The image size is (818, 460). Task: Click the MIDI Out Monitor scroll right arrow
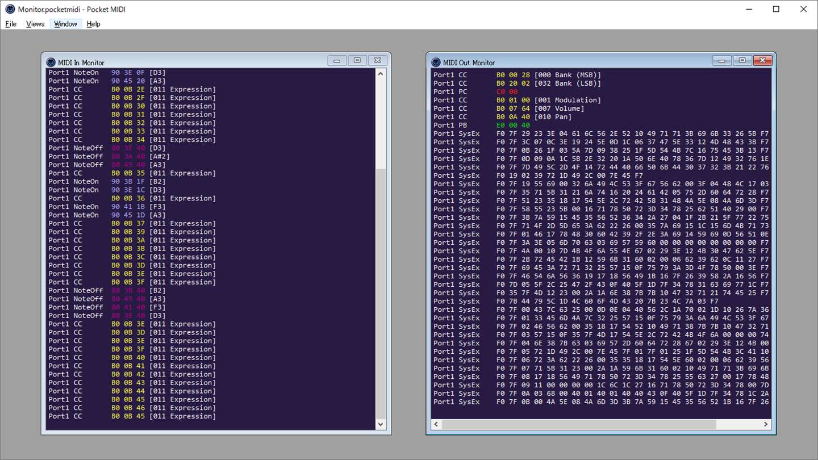tap(766, 424)
